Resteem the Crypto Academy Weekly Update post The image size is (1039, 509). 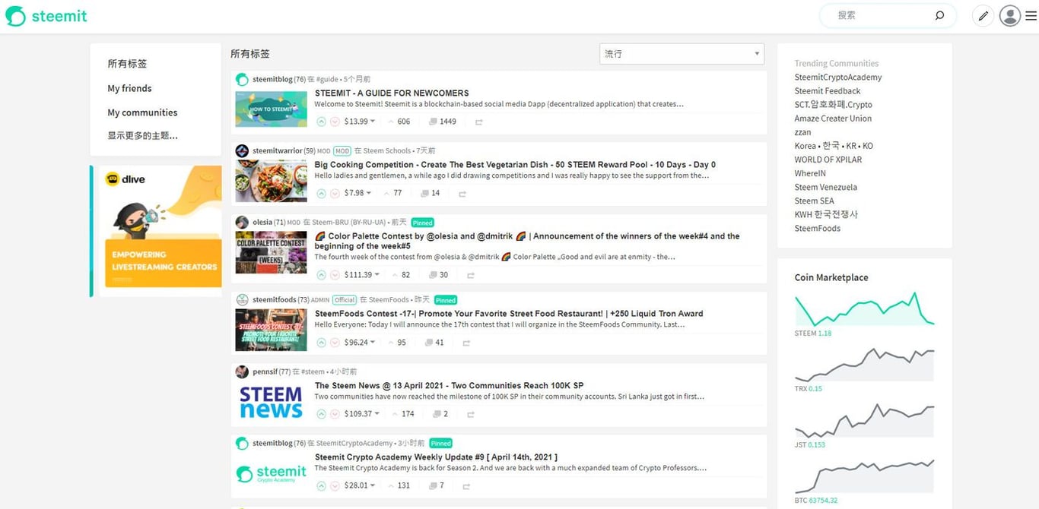tap(466, 486)
